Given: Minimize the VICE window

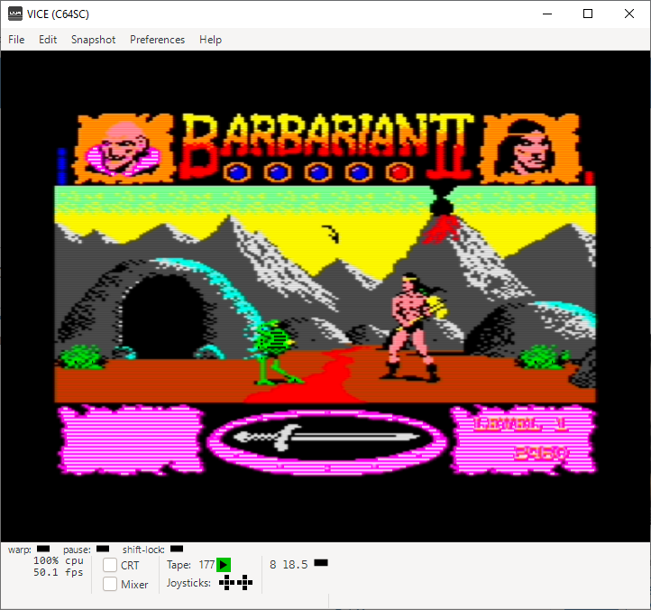Looking at the screenshot, I should [x=547, y=14].
